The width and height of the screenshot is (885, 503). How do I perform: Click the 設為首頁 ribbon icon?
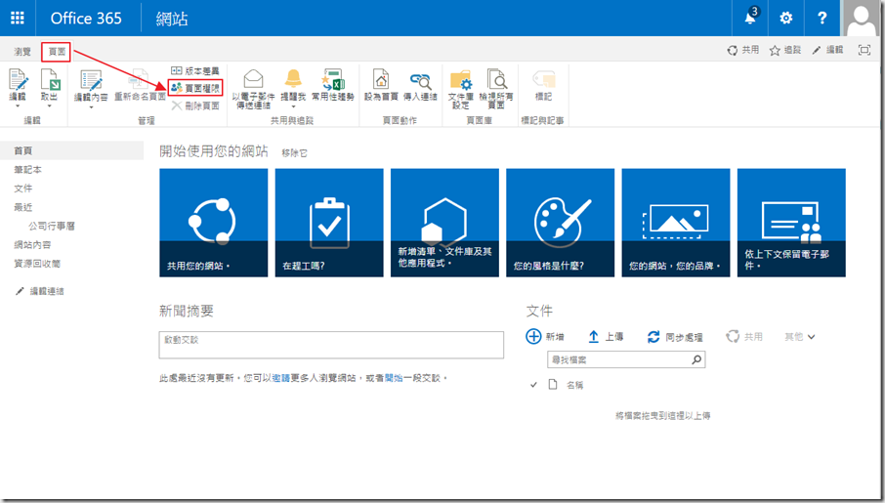pyautogui.click(x=380, y=80)
